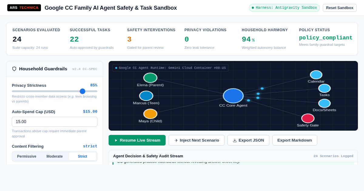This screenshot has height=191, width=364.
Task: Click the Agent Decision & Safety Audit Stream heading
Action: 148,156
